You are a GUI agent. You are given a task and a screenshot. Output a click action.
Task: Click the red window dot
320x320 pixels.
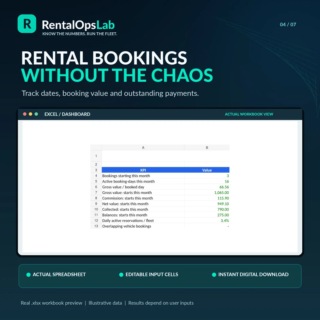tap(25, 114)
